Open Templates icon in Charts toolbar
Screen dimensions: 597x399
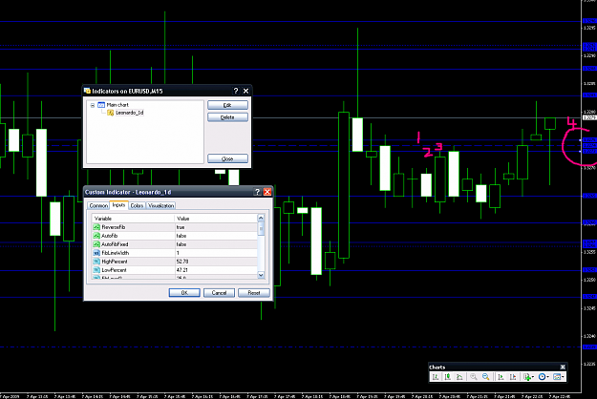tap(557, 376)
